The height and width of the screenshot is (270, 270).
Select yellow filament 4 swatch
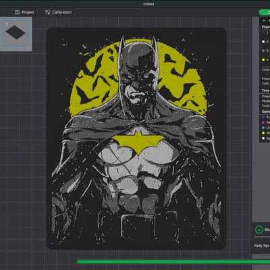click(x=263, y=59)
